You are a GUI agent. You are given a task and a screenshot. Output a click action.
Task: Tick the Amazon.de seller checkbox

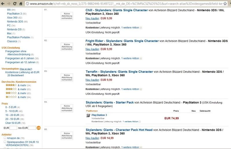(5, 138)
